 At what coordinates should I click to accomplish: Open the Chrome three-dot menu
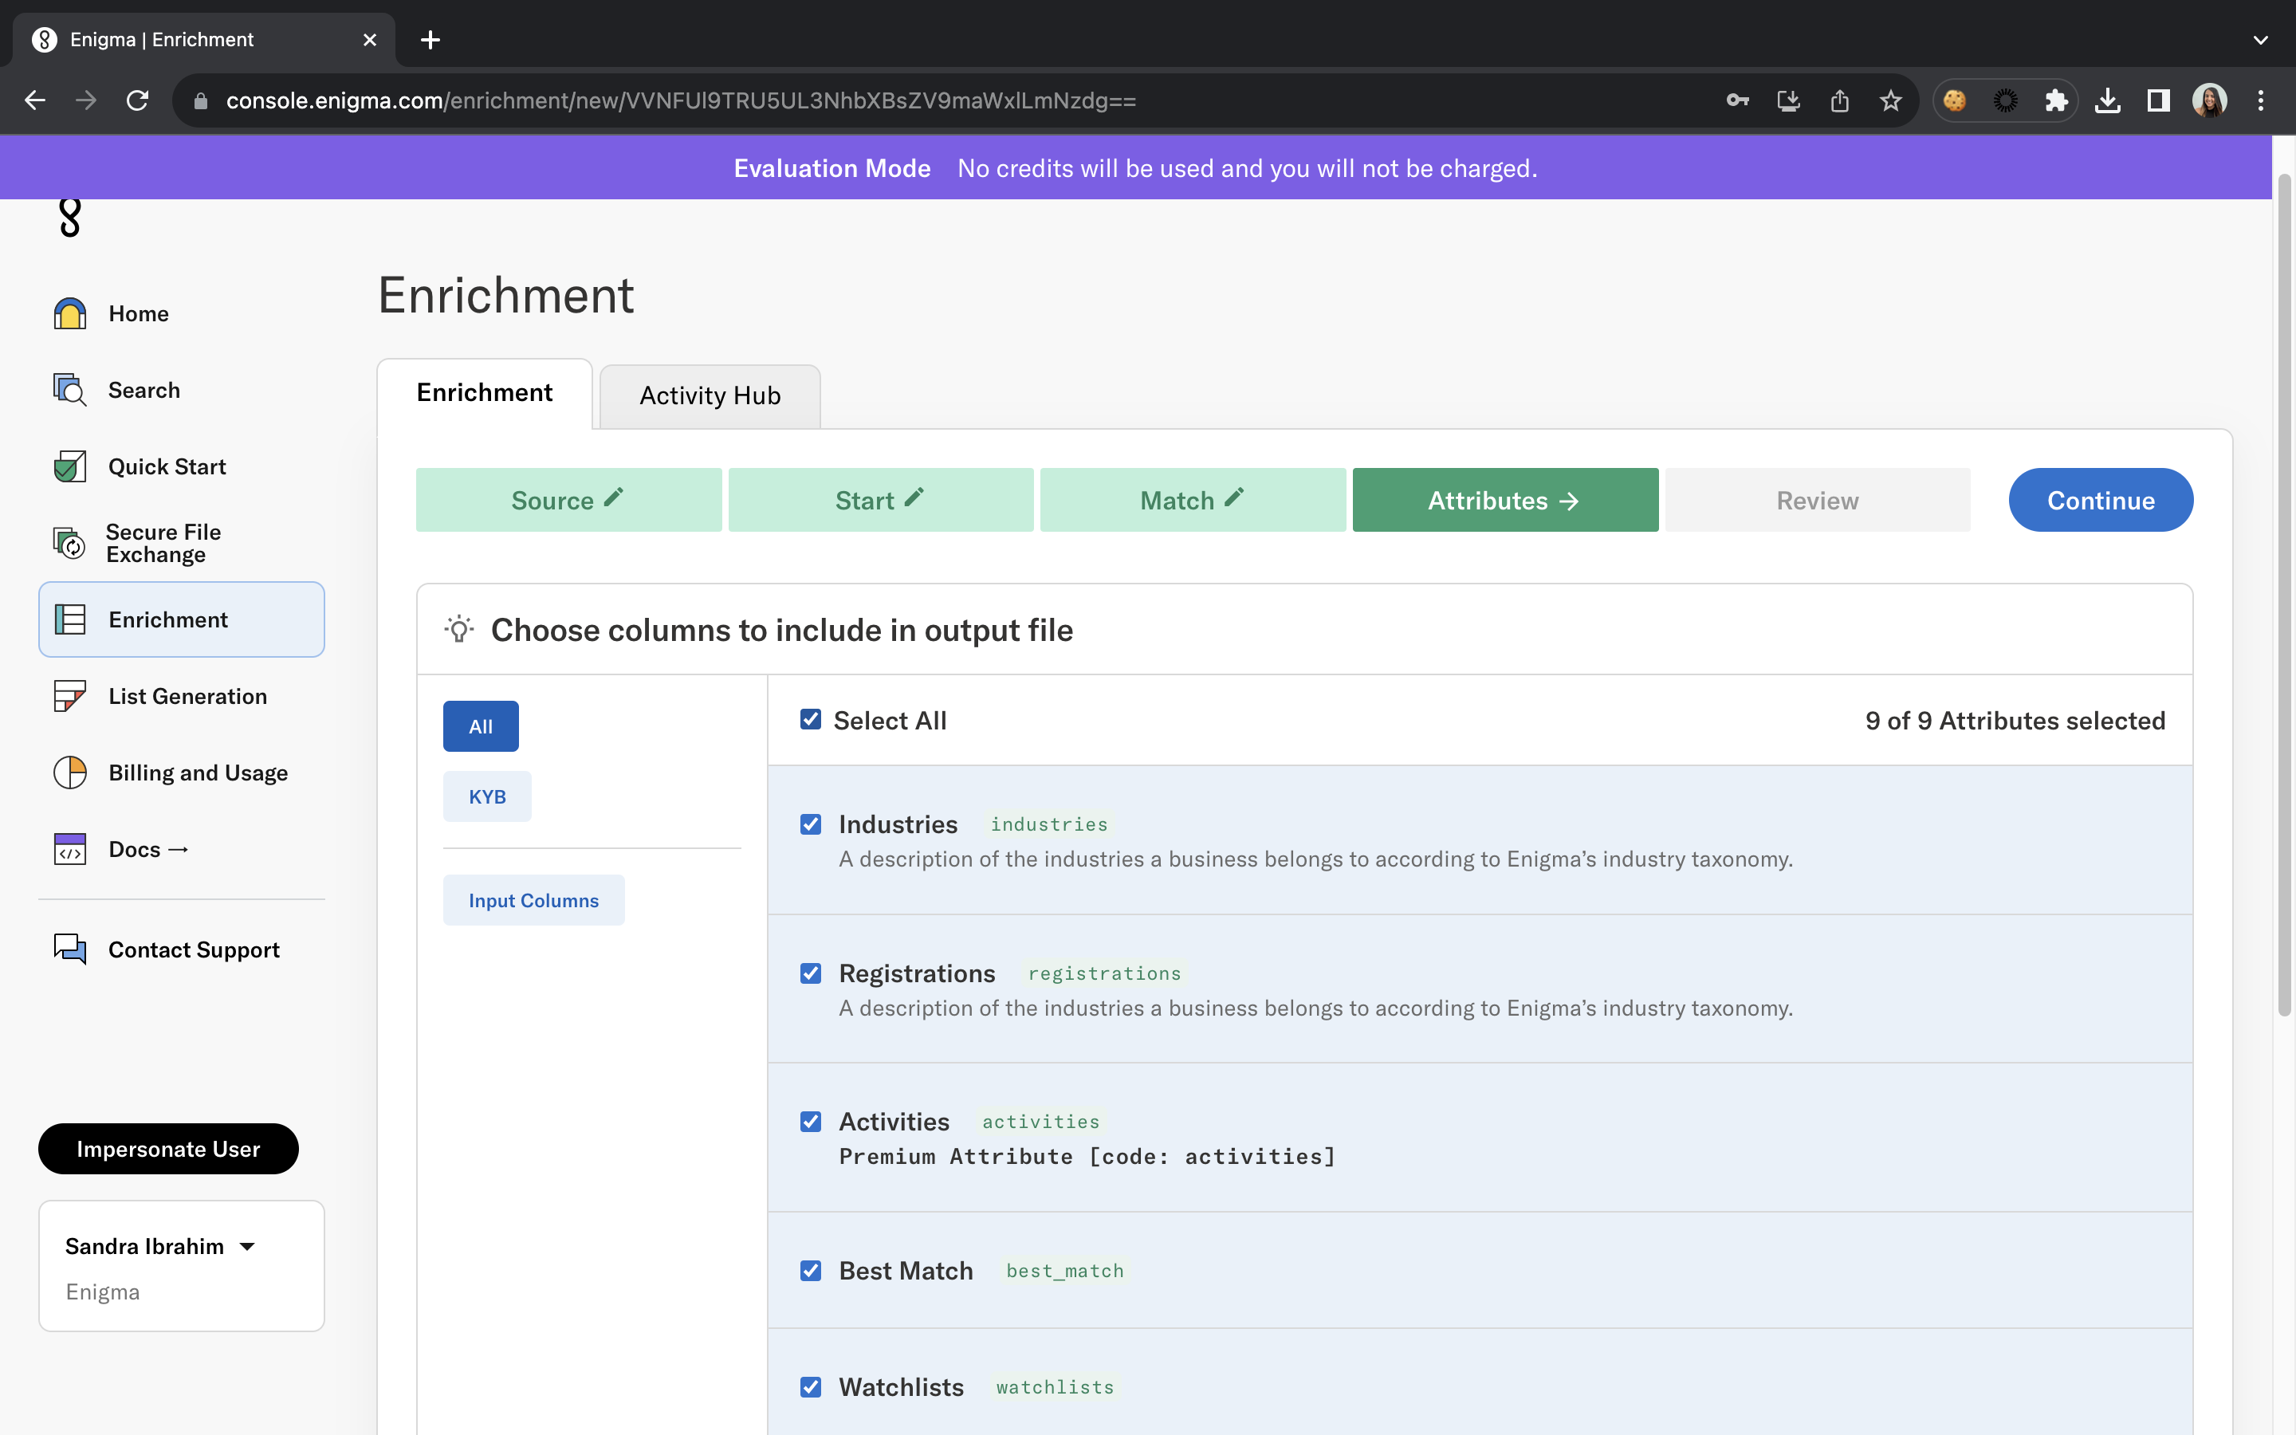coord(2260,100)
